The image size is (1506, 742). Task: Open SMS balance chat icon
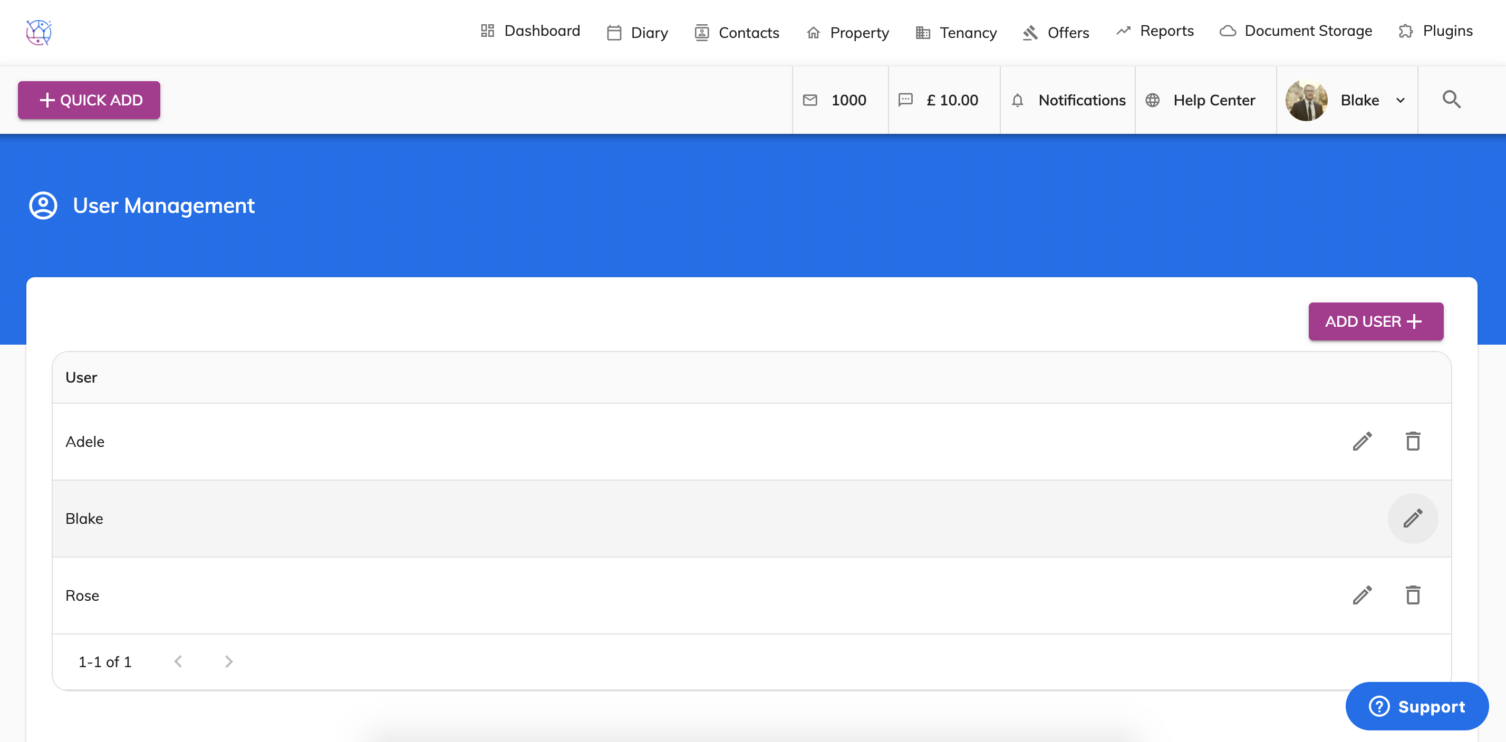pyautogui.click(x=905, y=100)
